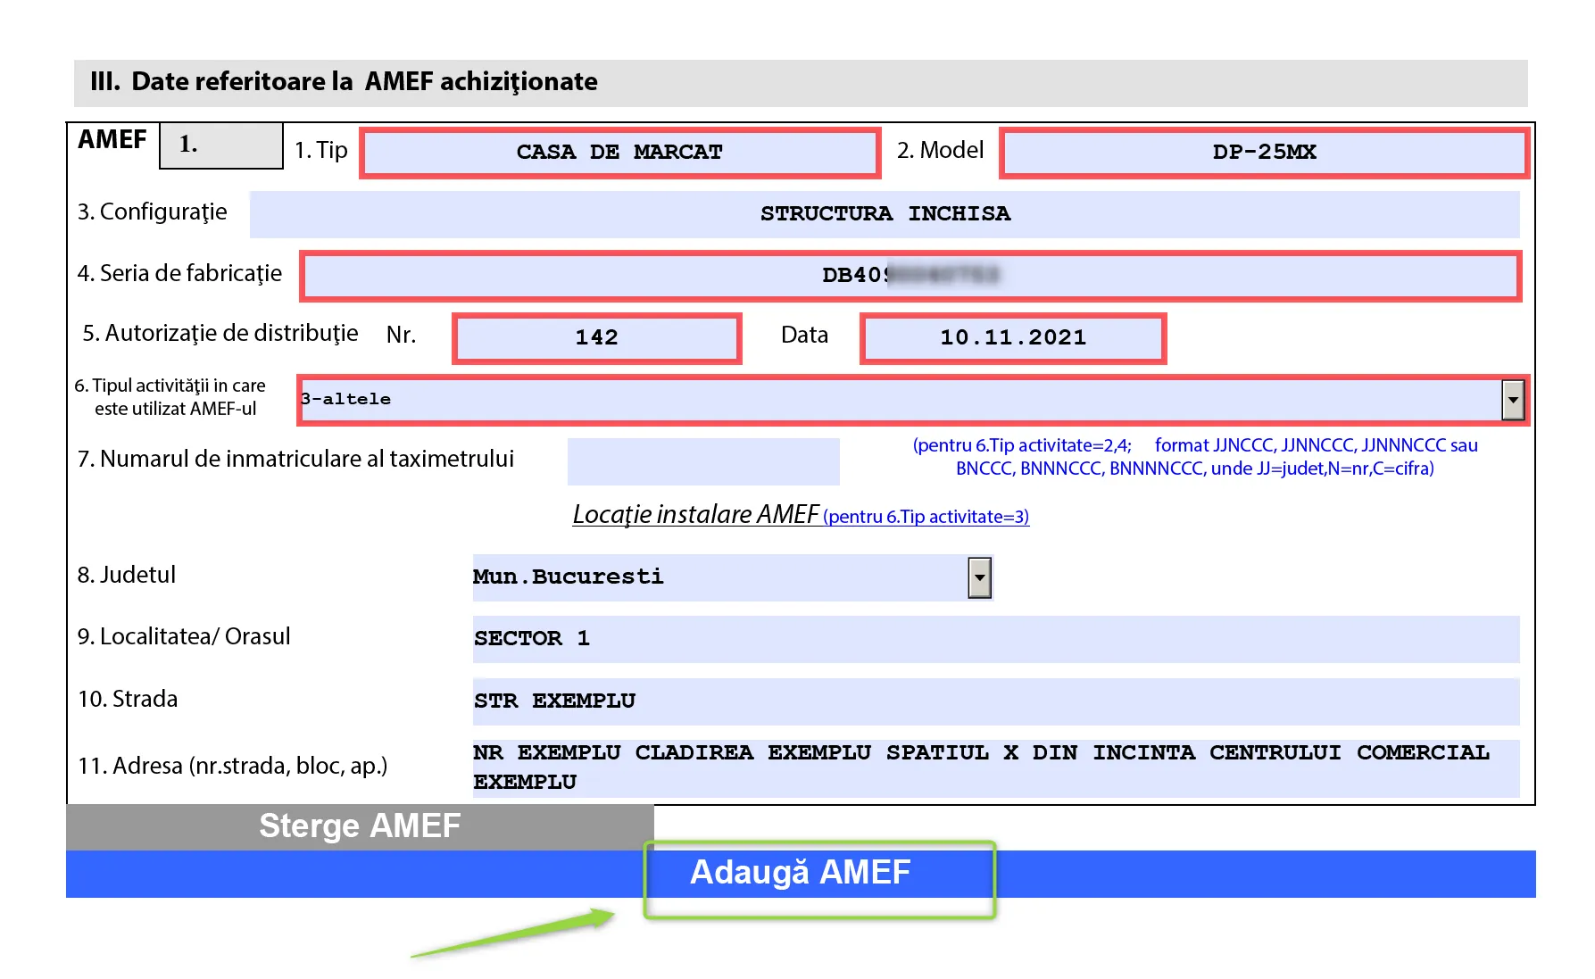Viewport: 1595px width, 979px height.
Task: Select the 3-altele activity type combo box
Action: point(911,400)
